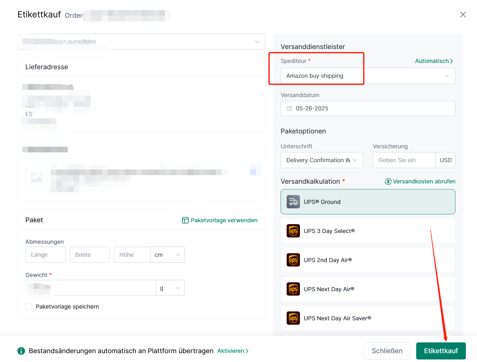Click the dollar icon next to Versandkosten abrufen
477x362 pixels.
388,181
